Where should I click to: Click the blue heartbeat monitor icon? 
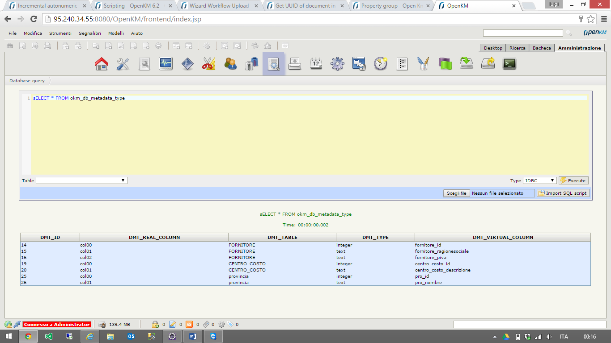[x=166, y=64]
